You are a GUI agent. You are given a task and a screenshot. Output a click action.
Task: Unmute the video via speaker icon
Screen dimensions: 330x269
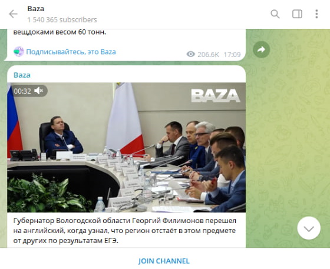point(38,91)
